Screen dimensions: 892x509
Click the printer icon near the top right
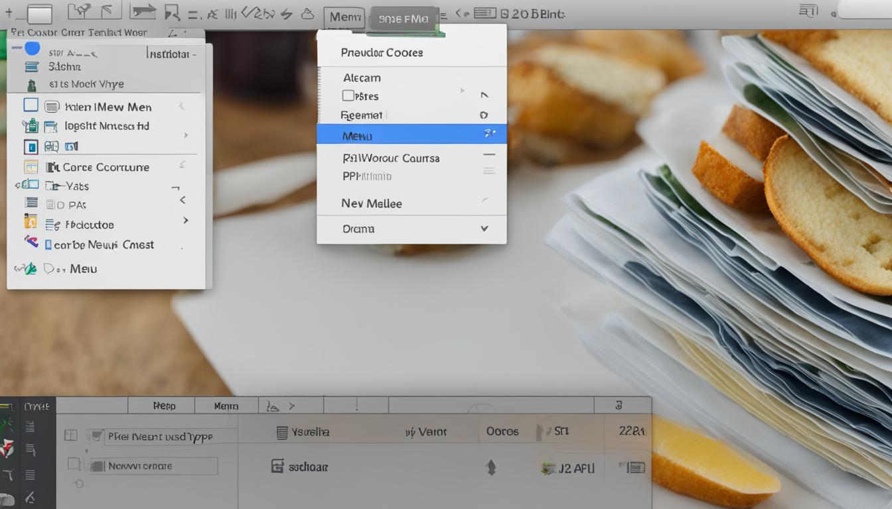tap(807, 11)
